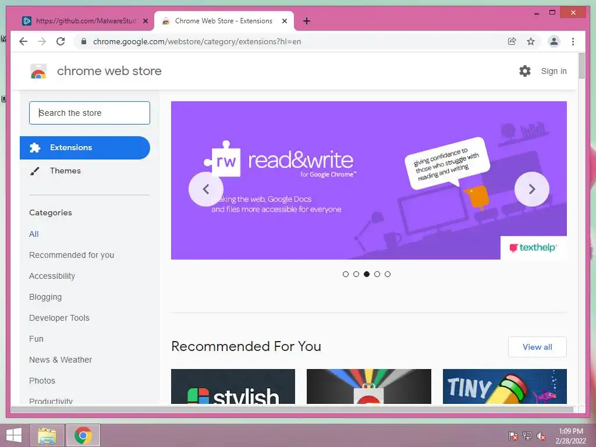The image size is (596, 447).
Task: Show the previous carousel banner
Action: click(206, 189)
